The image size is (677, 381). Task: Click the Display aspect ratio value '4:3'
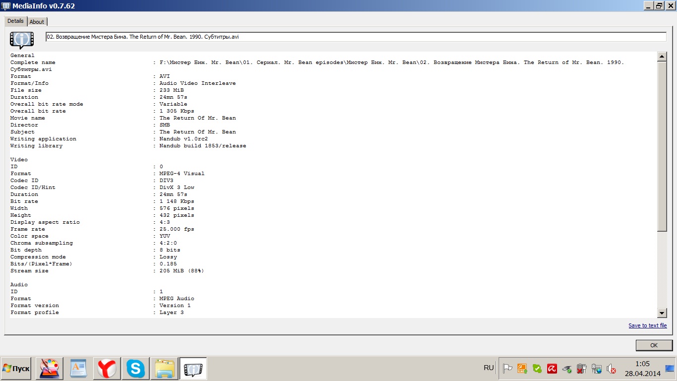[165, 222]
